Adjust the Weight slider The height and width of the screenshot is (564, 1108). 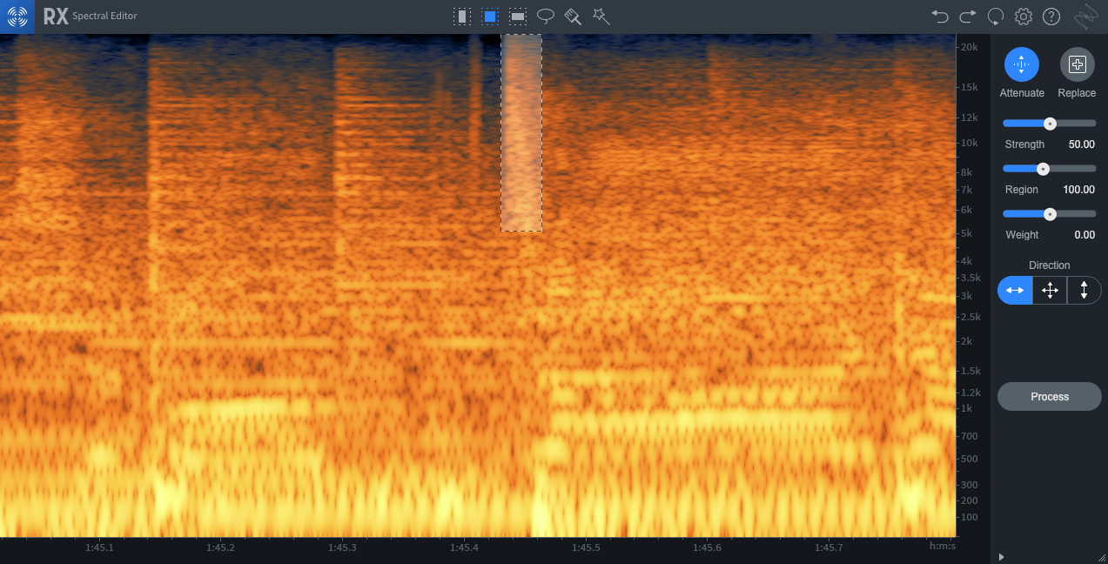click(x=1050, y=214)
